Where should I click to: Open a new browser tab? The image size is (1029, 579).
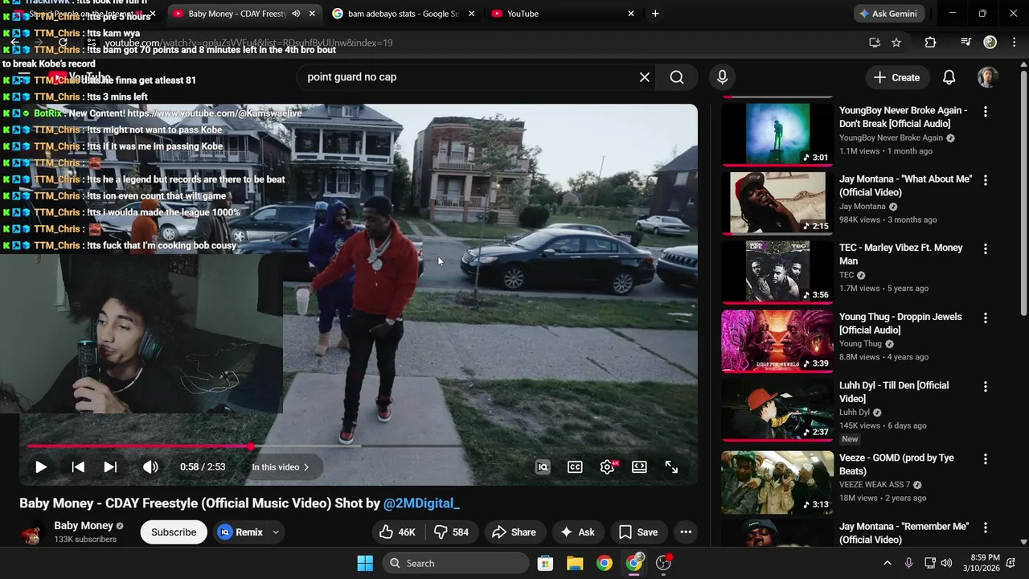(655, 14)
